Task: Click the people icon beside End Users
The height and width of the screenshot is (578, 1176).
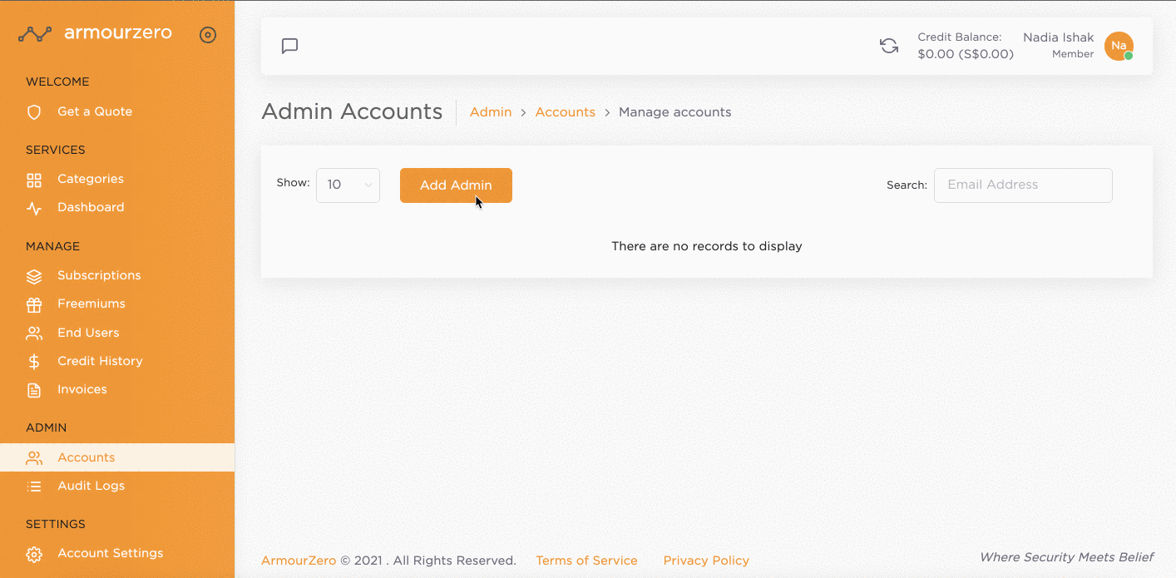Action: coord(34,333)
